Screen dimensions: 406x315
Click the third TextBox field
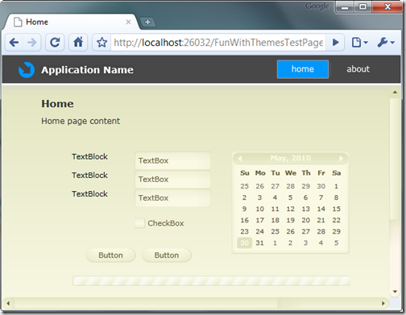pyautogui.click(x=172, y=198)
